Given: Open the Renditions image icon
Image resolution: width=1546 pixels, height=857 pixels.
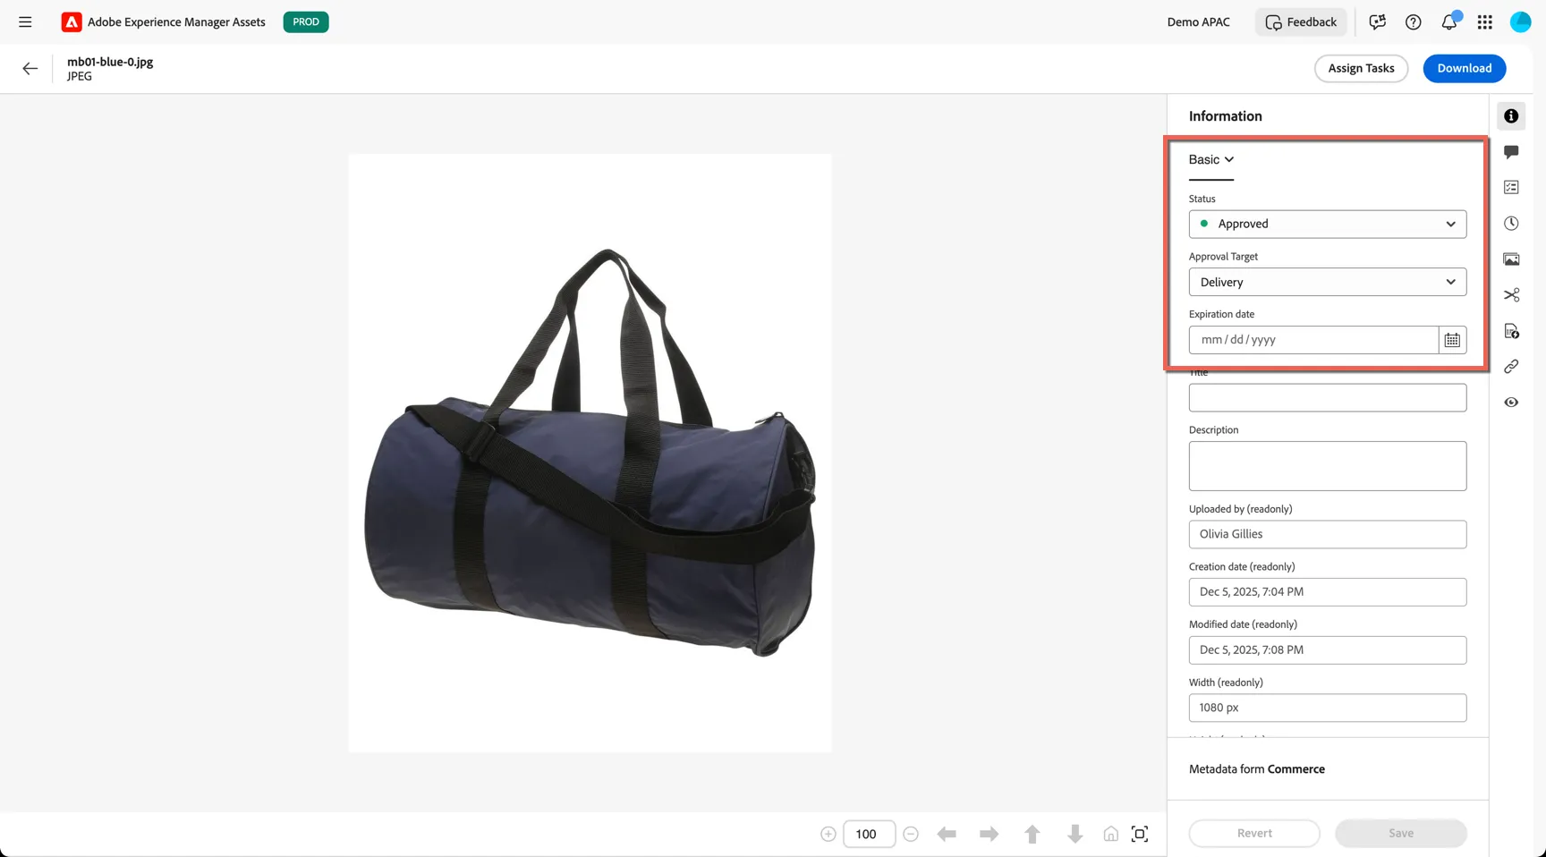Looking at the screenshot, I should [x=1511, y=259].
